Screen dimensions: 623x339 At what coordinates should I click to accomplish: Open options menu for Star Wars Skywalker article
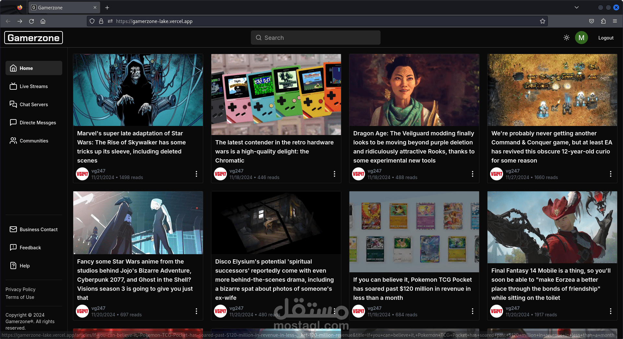(196, 174)
